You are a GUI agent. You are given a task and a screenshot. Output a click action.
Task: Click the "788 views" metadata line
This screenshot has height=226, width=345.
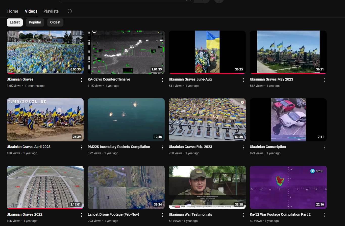pyautogui.click(x=184, y=153)
